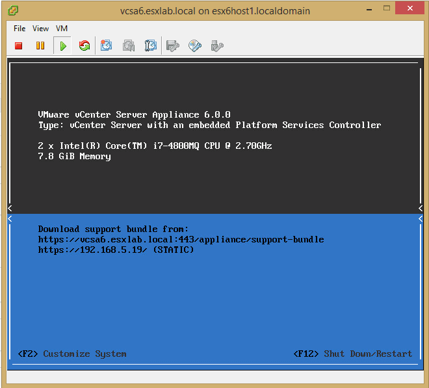
Task: Close the vcsa6 console window
Action: pos(409,8)
